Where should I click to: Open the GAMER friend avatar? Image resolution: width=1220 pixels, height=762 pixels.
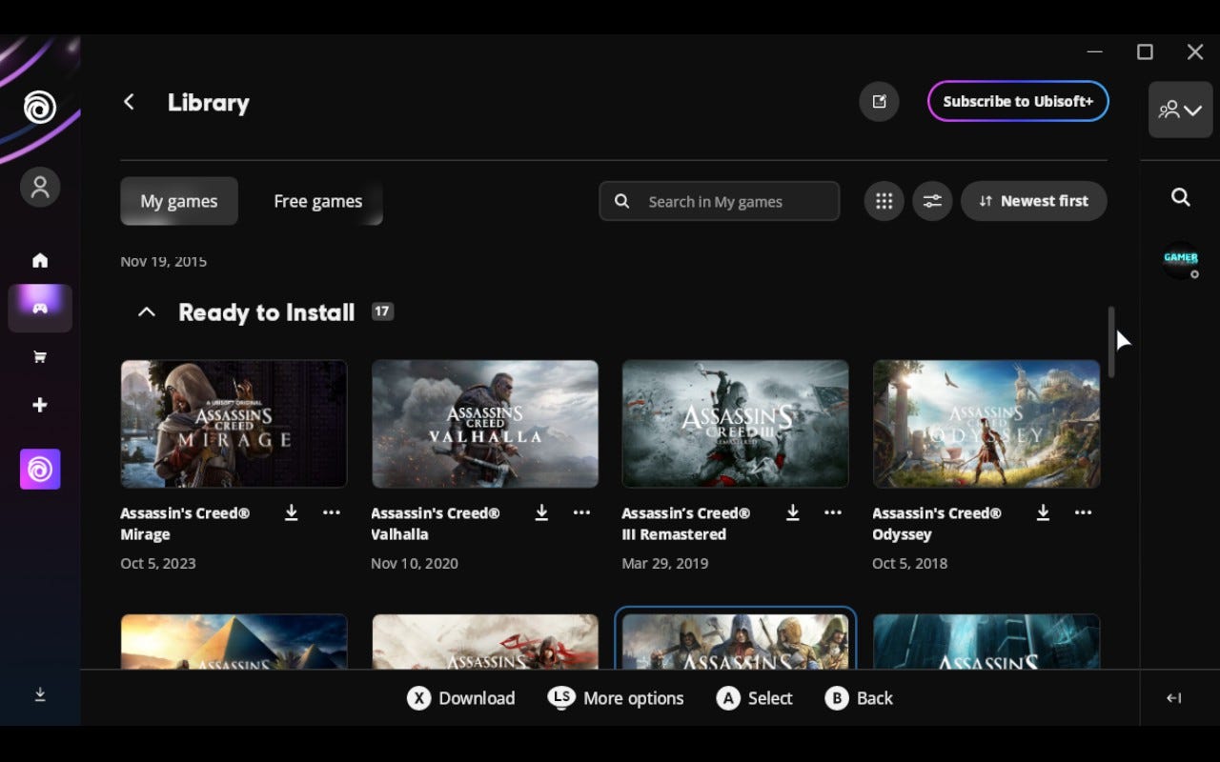[x=1180, y=259]
